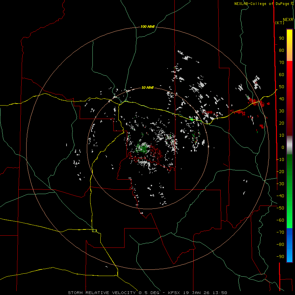Screen dimensions: 295x295
Task: Click the -10 value on velocity scale
Action: 280,160
